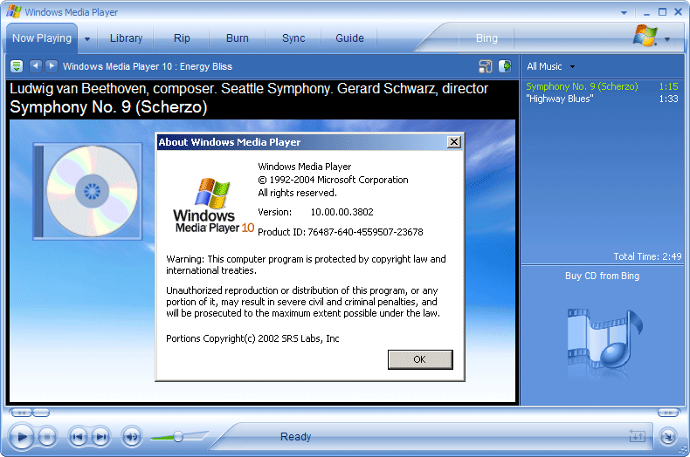Viewport: 690px width, 457px height.
Task: Click the Windows Media Player title bar icon
Action: [x=14, y=12]
